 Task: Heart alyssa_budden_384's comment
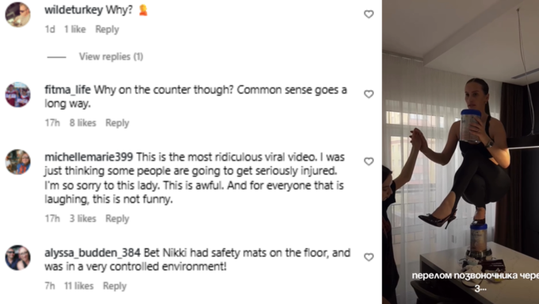click(369, 257)
